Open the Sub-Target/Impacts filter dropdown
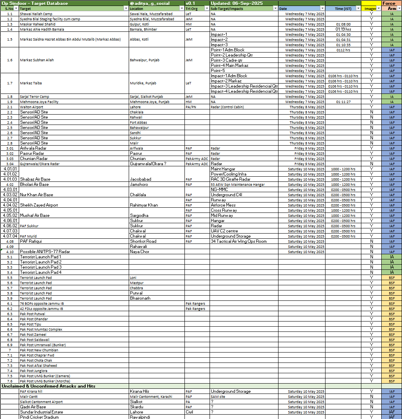The width and height of the screenshot is (402, 419). pyautogui.click(x=275, y=8)
